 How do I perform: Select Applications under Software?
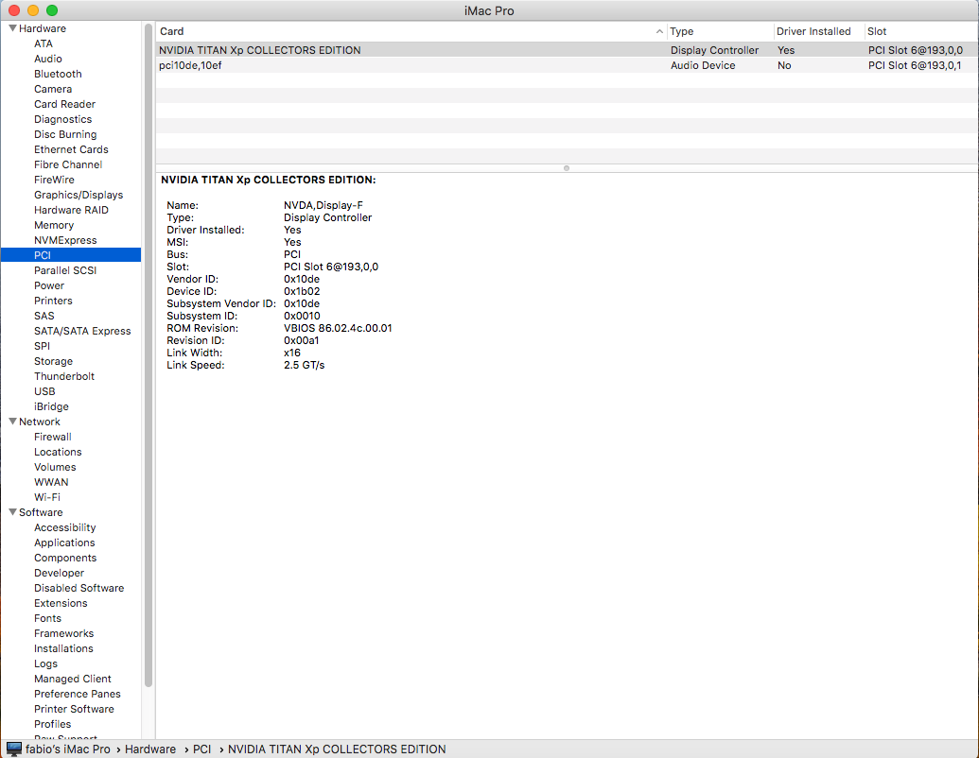(x=64, y=543)
